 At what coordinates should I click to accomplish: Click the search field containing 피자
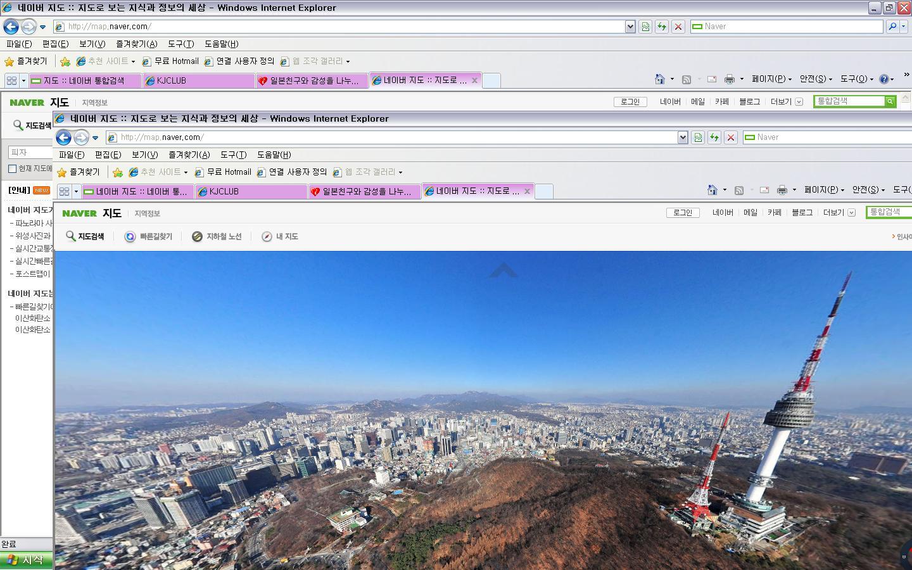(x=29, y=152)
